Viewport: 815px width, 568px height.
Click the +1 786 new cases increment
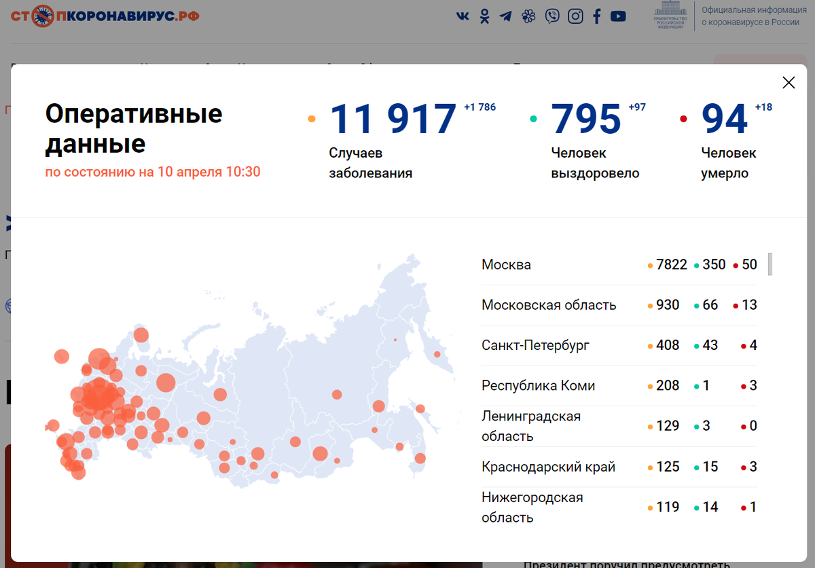point(479,107)
